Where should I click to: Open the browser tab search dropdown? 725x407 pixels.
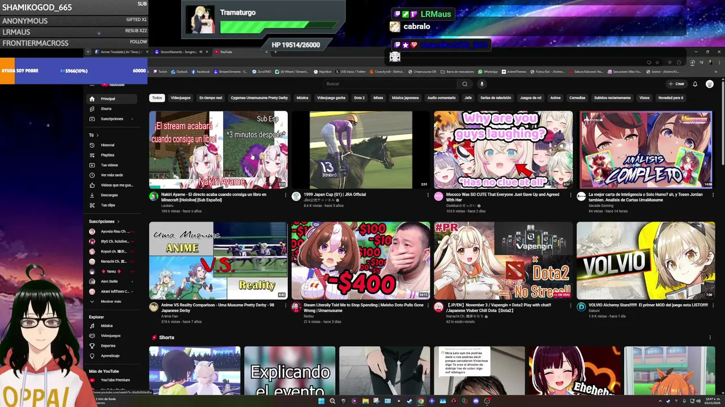[x=88, y=52]
